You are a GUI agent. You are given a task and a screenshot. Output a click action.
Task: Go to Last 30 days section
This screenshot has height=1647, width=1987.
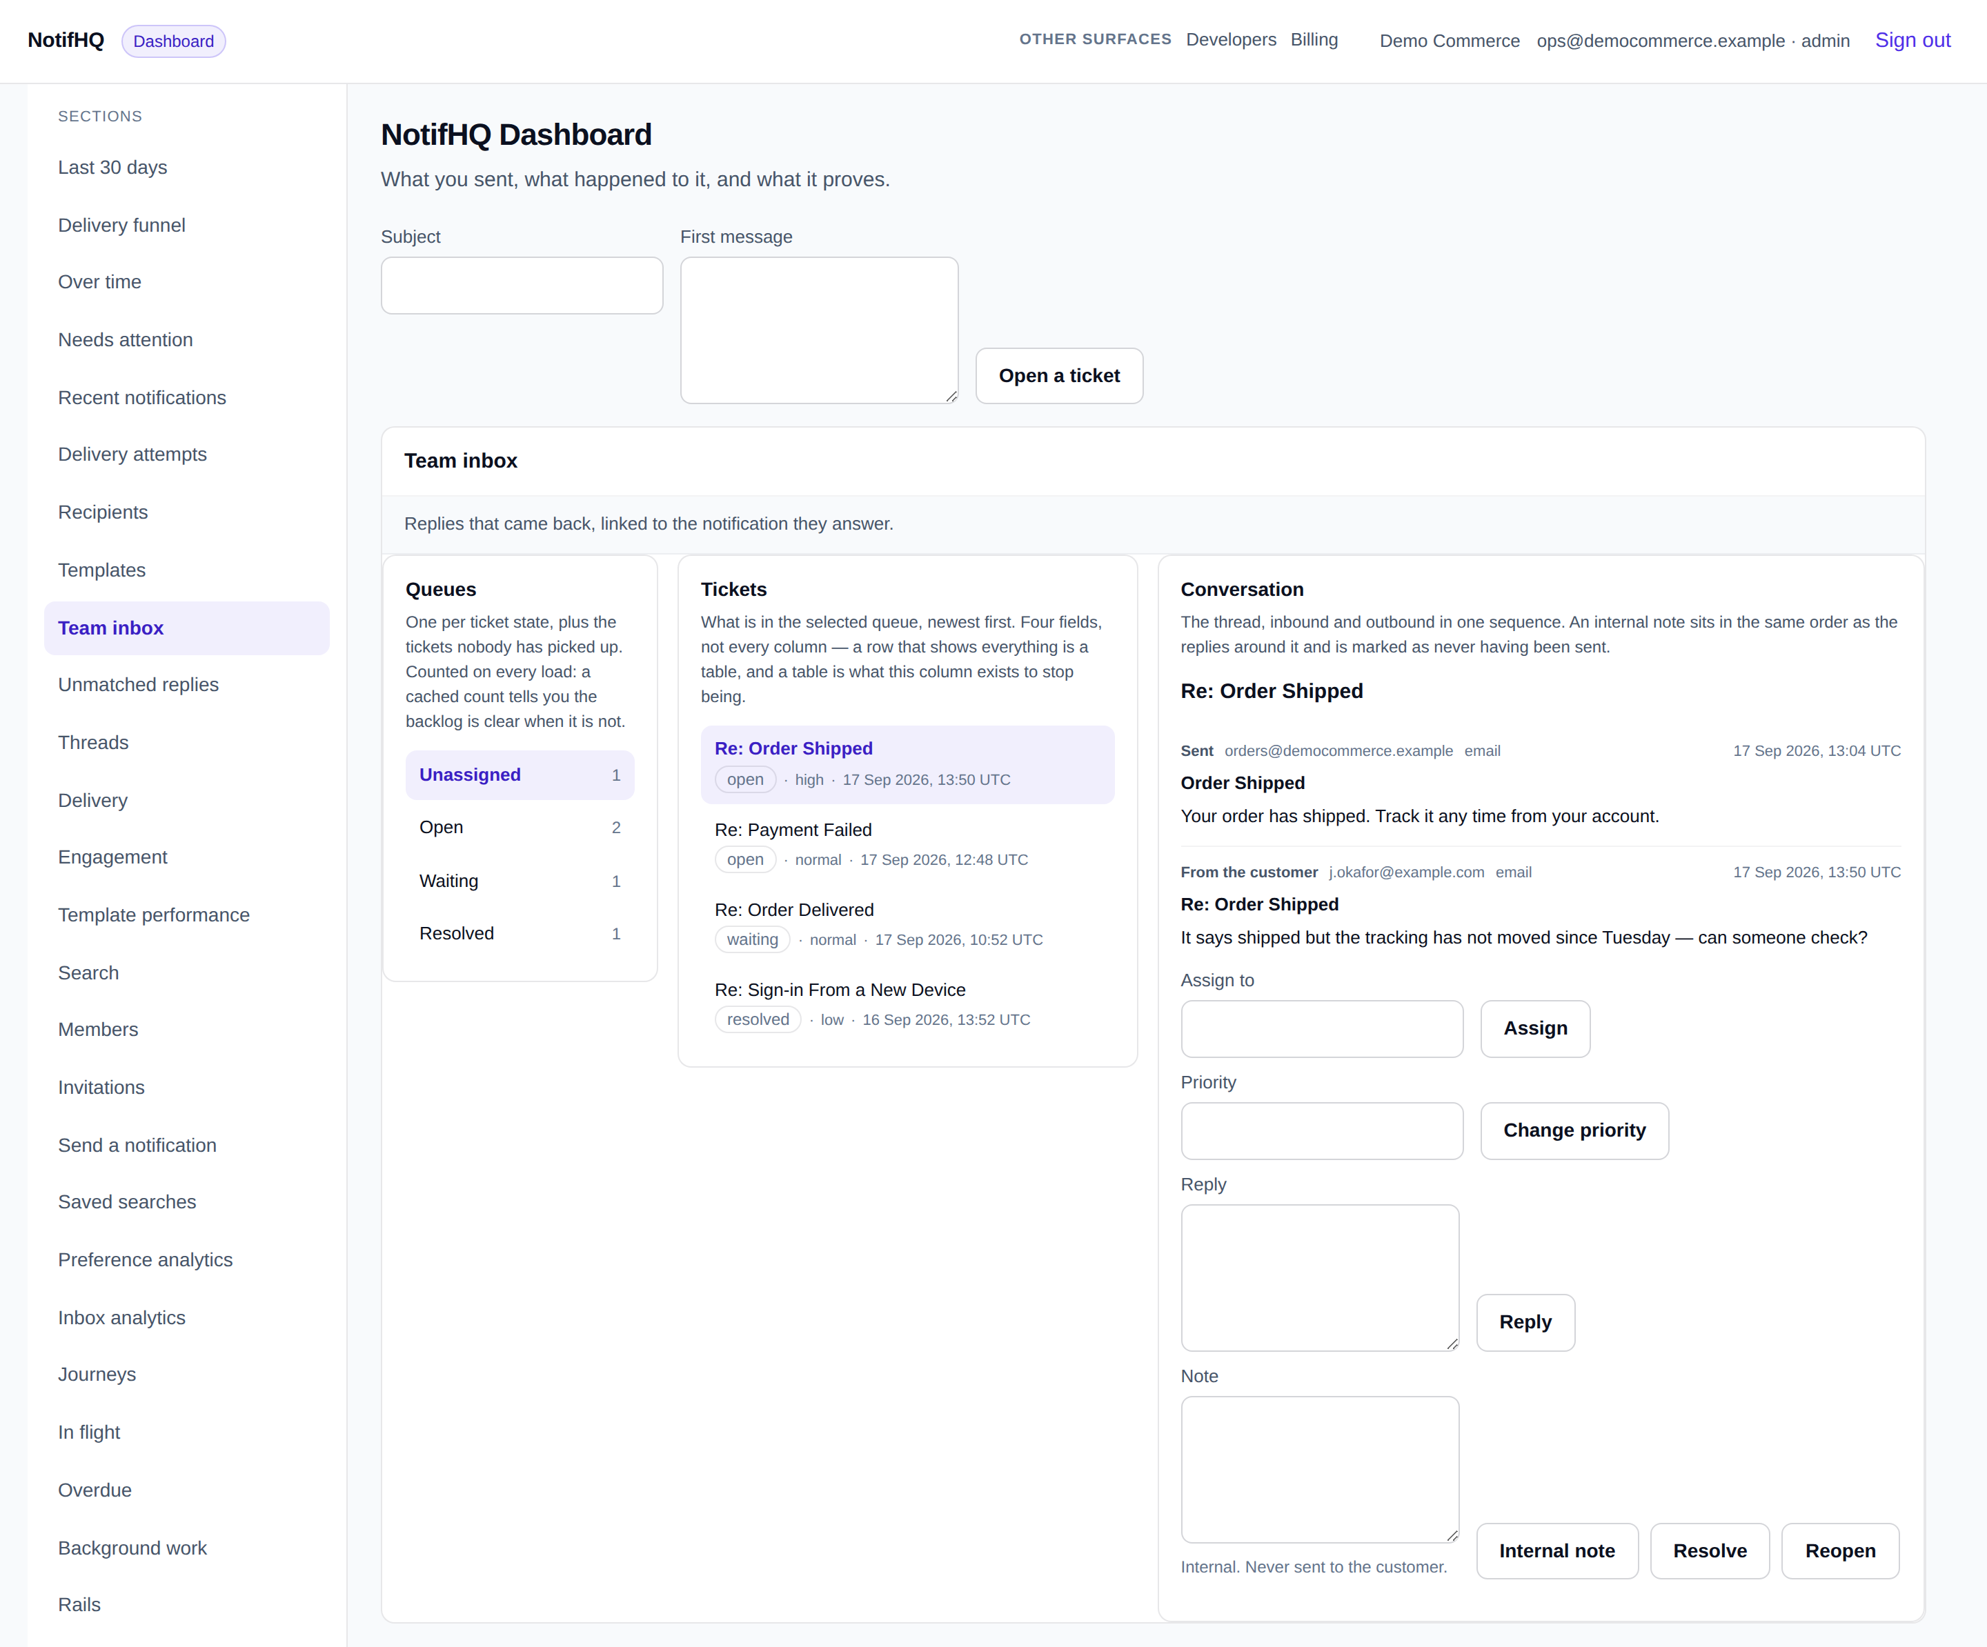click(186, 168)
